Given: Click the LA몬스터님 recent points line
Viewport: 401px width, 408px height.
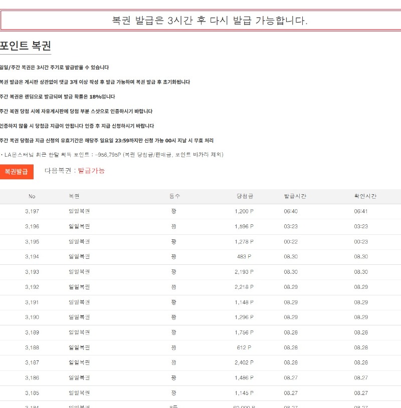Looking at the screenshot, I should 112,155.
